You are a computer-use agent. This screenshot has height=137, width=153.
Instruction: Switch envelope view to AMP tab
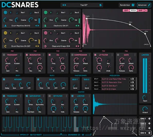click(141, 11)
